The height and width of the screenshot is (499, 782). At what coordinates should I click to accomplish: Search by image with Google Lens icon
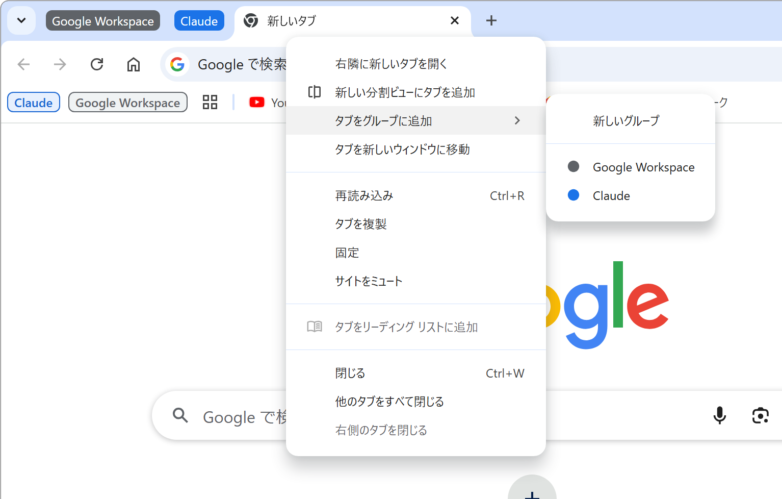click(760, 415)
